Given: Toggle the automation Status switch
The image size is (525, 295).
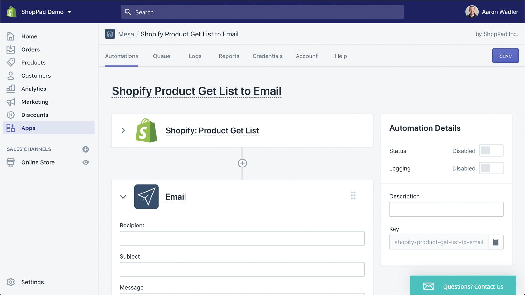Looking at the screenshot, I should click(491, 151).
